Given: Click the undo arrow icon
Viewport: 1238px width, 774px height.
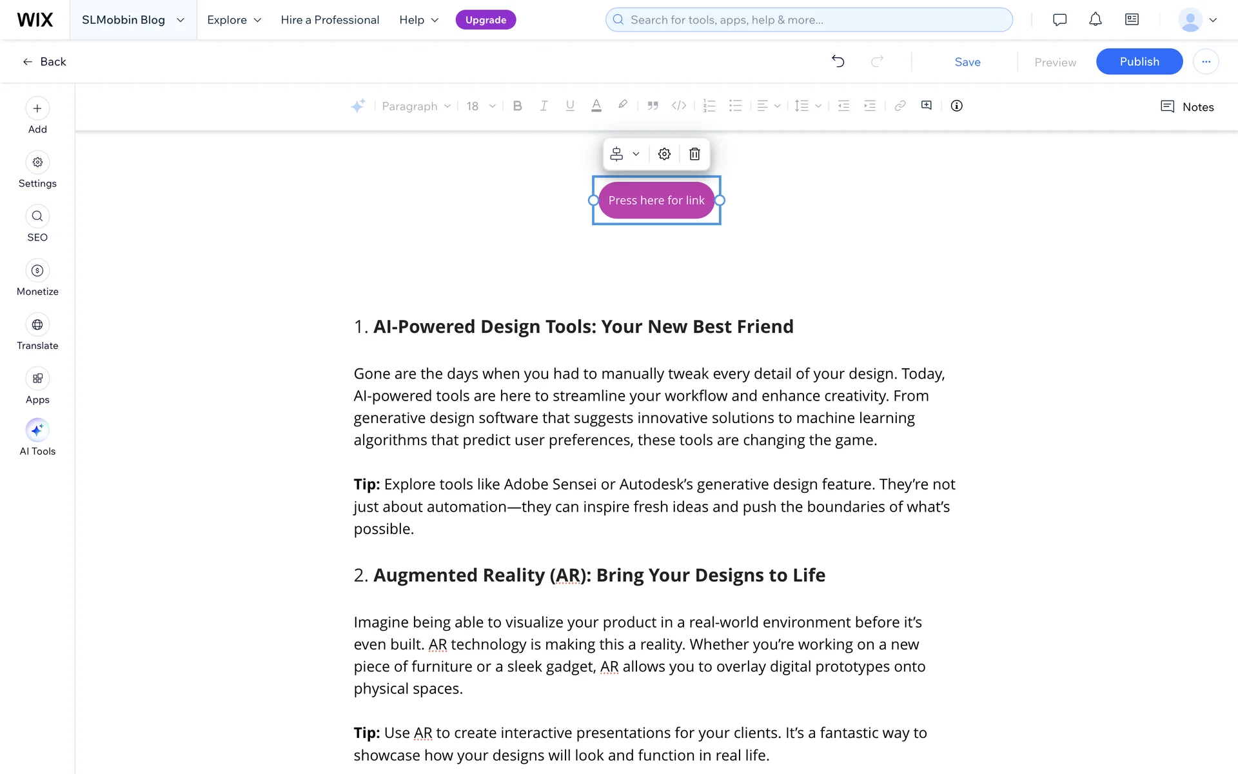Looking at the screenshot, I should pos(838,61).
